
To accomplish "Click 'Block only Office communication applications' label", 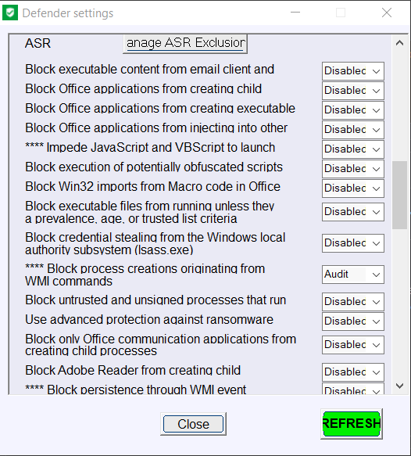I will tap(161, 345).
